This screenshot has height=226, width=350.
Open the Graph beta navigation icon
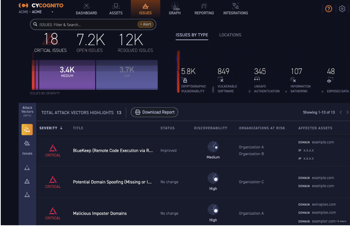click(x=175, y=6)
